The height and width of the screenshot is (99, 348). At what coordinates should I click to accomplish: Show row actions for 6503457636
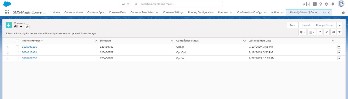pos(339,58)
